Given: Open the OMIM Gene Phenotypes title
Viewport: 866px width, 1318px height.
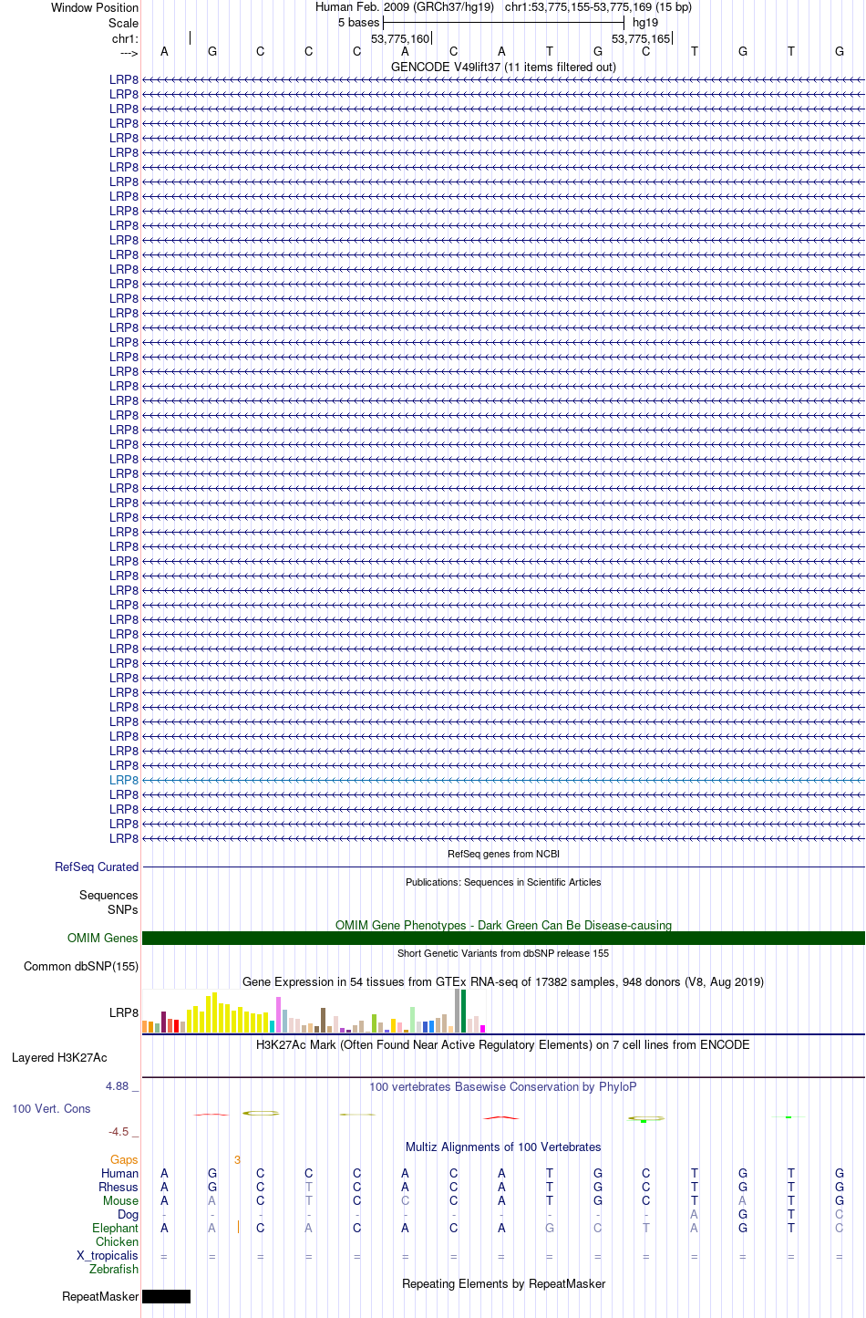Looking at the screenshot, I should pyautogui.click(x=503, y=926).
